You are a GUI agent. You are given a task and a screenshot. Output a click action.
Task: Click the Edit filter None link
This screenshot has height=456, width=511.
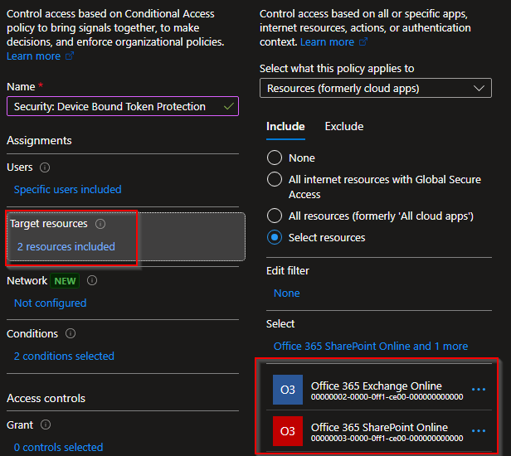point(286,293)
